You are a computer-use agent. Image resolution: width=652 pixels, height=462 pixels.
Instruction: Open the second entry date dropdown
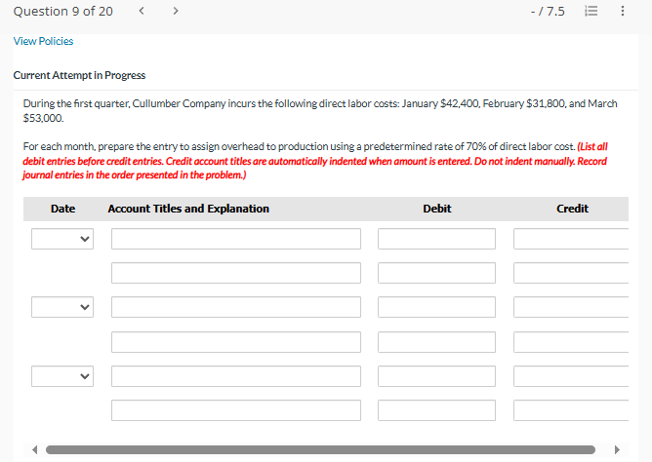[62, 307]
